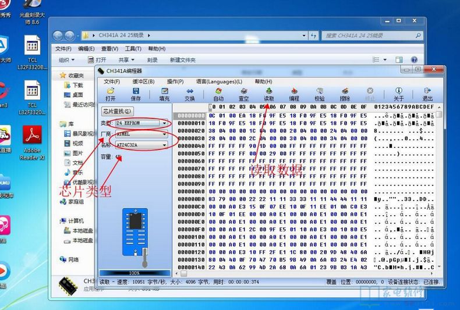This screenshot has width=460, height=310.
Task: Click address row 00000140 in hex view
Action: pyautogui.click(x=191, y=267)
